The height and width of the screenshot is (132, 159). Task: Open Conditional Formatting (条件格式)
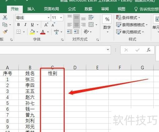(x=128, y=18)
